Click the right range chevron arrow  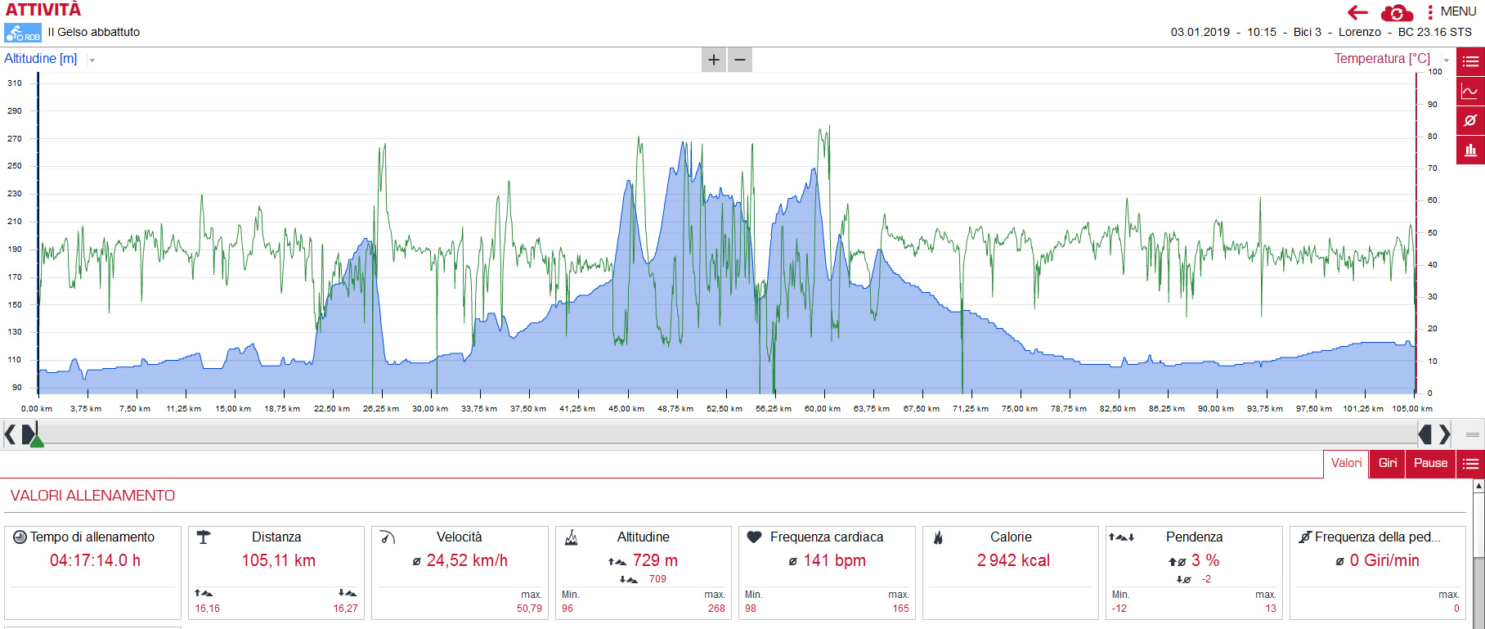[1445, 434]
